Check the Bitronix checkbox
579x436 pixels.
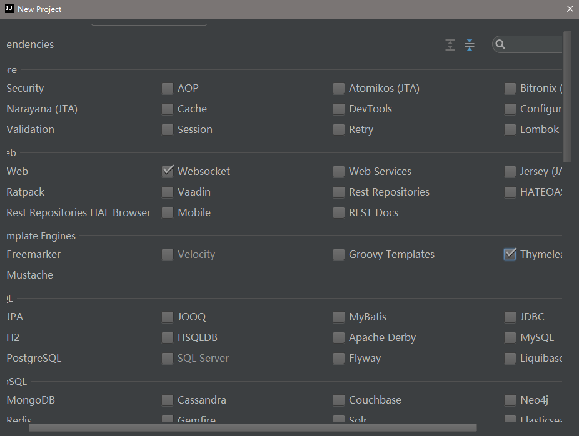(510, 89)
